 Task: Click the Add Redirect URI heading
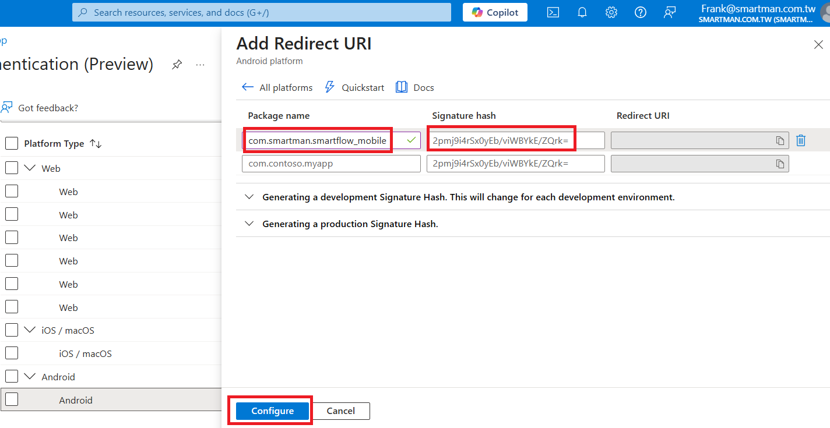304,44
